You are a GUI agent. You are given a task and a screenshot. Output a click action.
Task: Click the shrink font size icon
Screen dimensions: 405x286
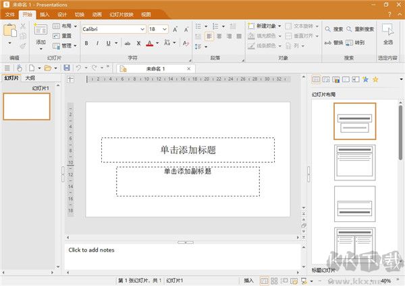(x=186, y=30)
